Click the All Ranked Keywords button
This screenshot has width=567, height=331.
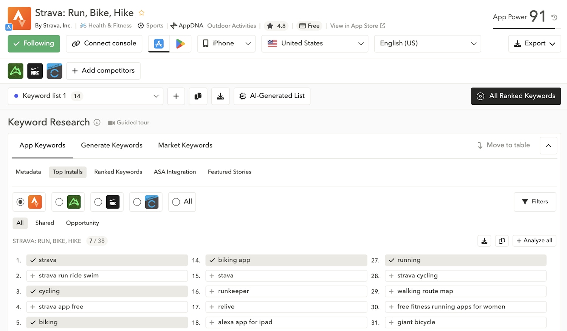pos(516,96)
